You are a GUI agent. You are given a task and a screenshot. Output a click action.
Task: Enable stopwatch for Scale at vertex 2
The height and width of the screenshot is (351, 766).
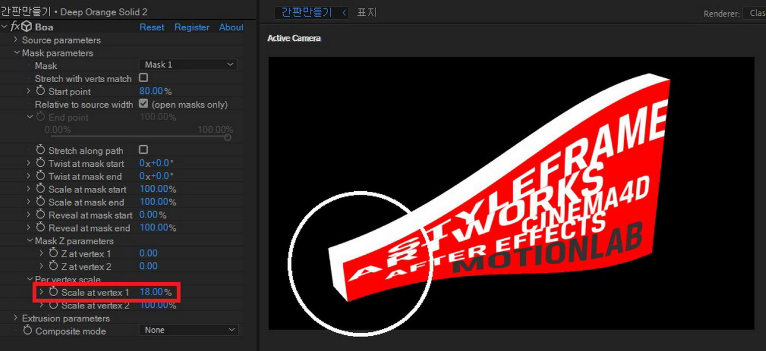click(x=53, y=305)
